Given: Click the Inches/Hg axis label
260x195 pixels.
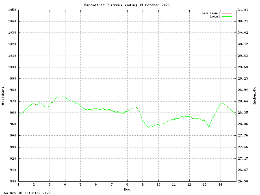Looking at the screenshot, I should coord(254,95).
